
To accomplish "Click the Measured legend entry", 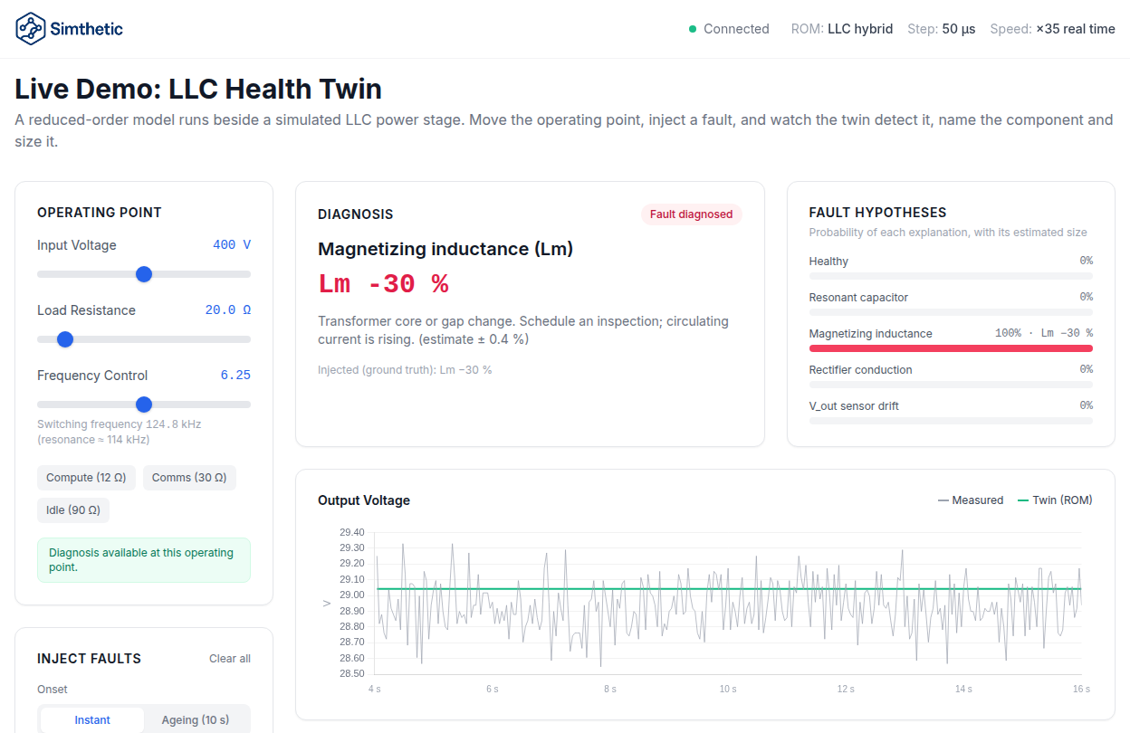I will coord(971,500).
